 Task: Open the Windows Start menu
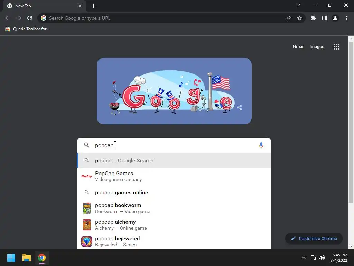pyautogui.click(x=11, y=258)
